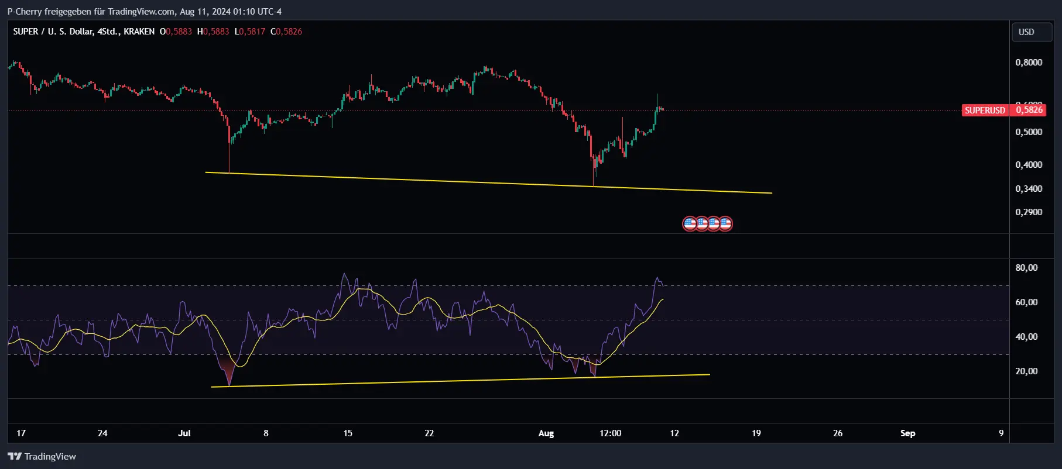Click the 0,8000 price axis label
This screenshot has width=1062, height=469.
point(1029,63)
